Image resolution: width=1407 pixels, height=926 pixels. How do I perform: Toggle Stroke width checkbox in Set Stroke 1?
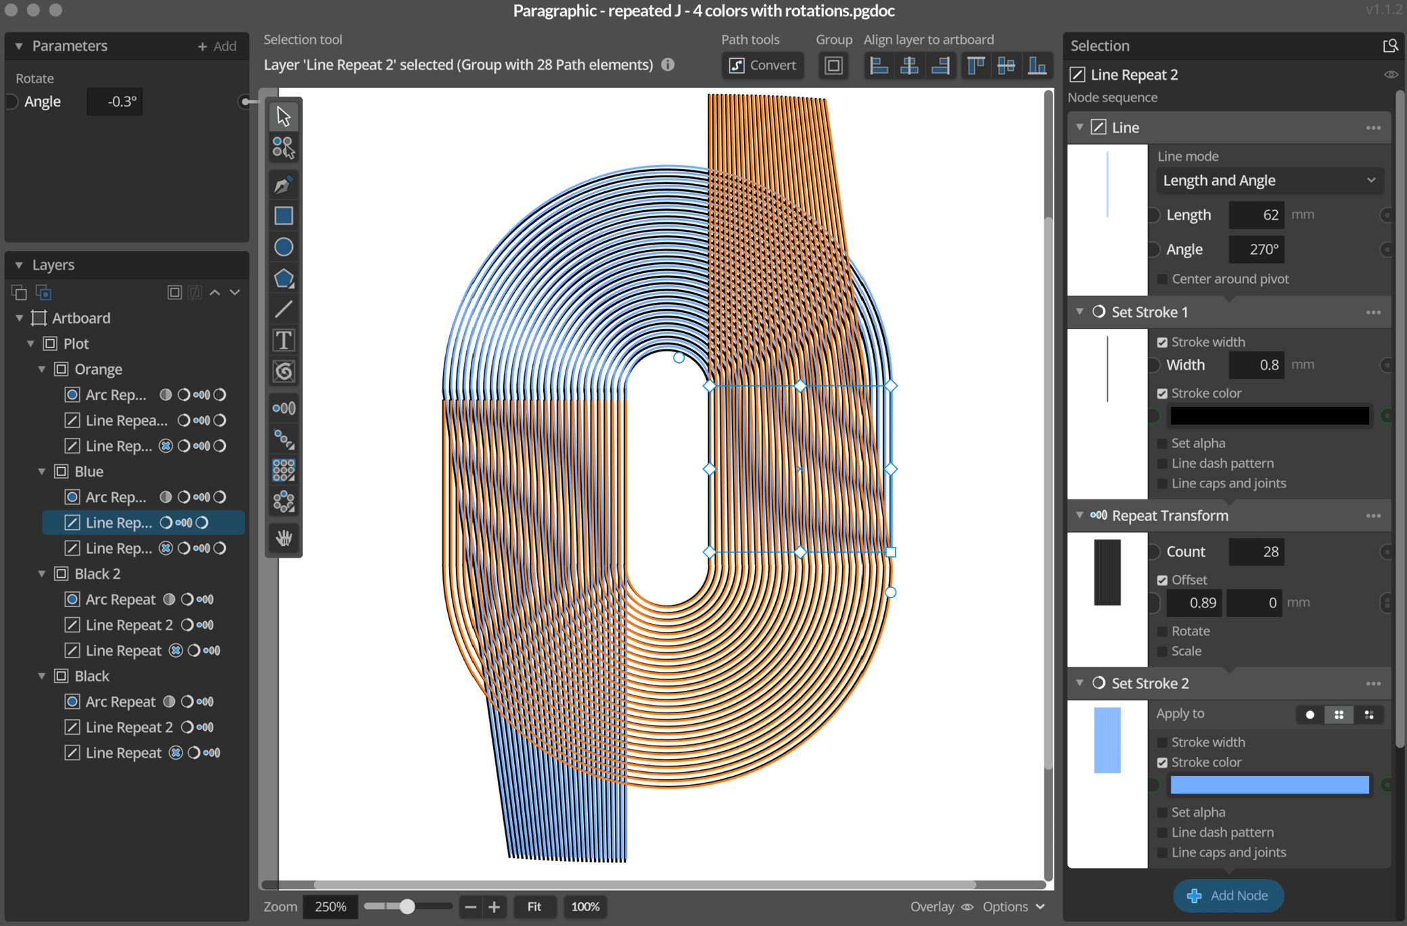(1162, 342)
